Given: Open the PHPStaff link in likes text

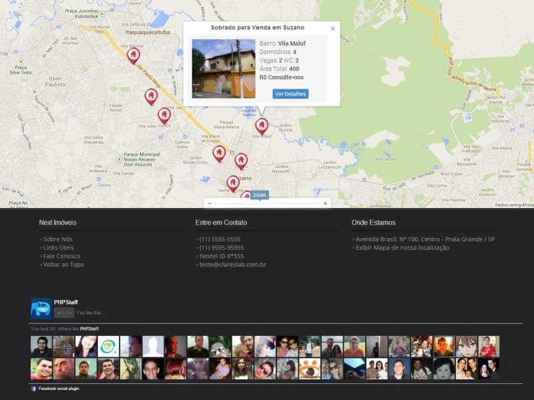Looking at the screenshot, I should 89,329.
